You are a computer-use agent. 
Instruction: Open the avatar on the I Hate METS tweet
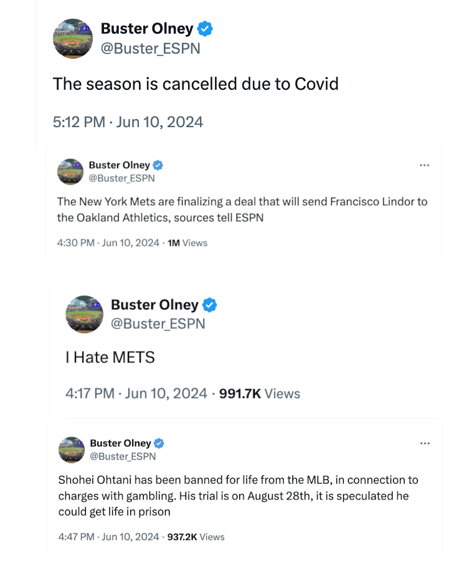pyautogui.click(x=84, y=314)
